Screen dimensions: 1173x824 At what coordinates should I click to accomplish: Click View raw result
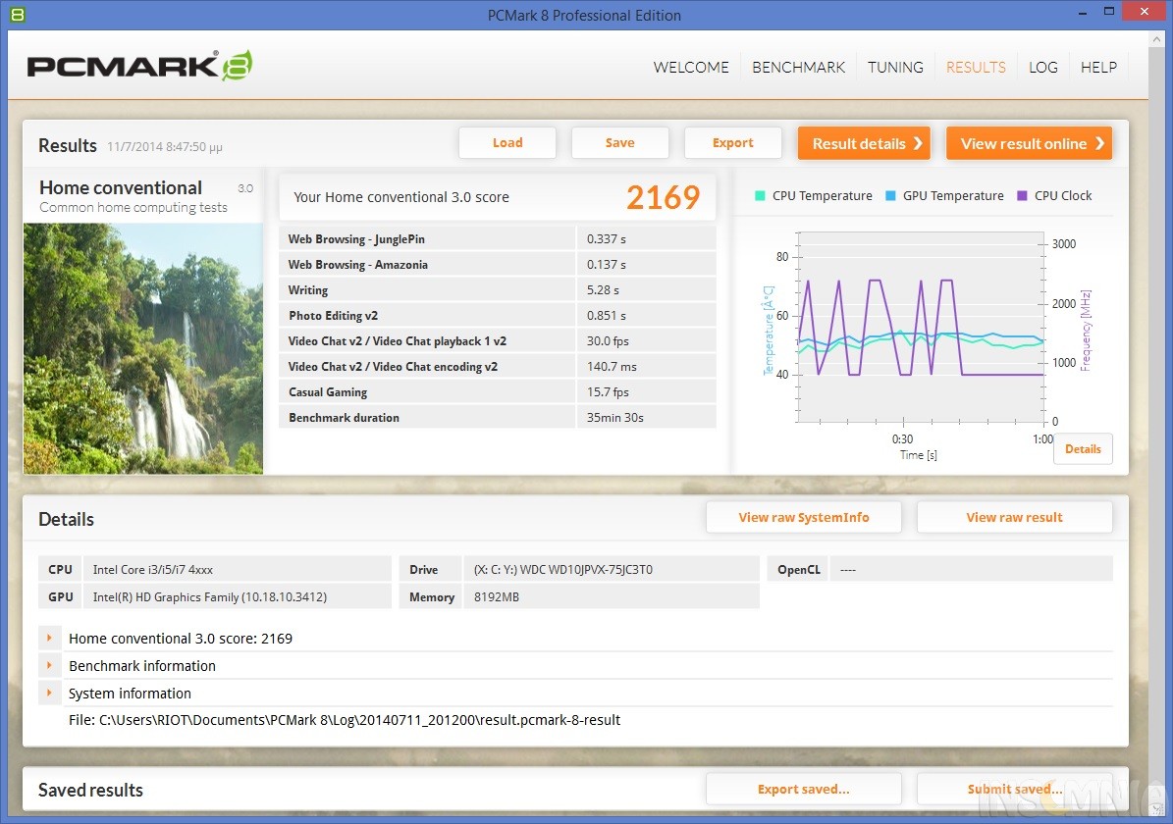(1014, 517)
